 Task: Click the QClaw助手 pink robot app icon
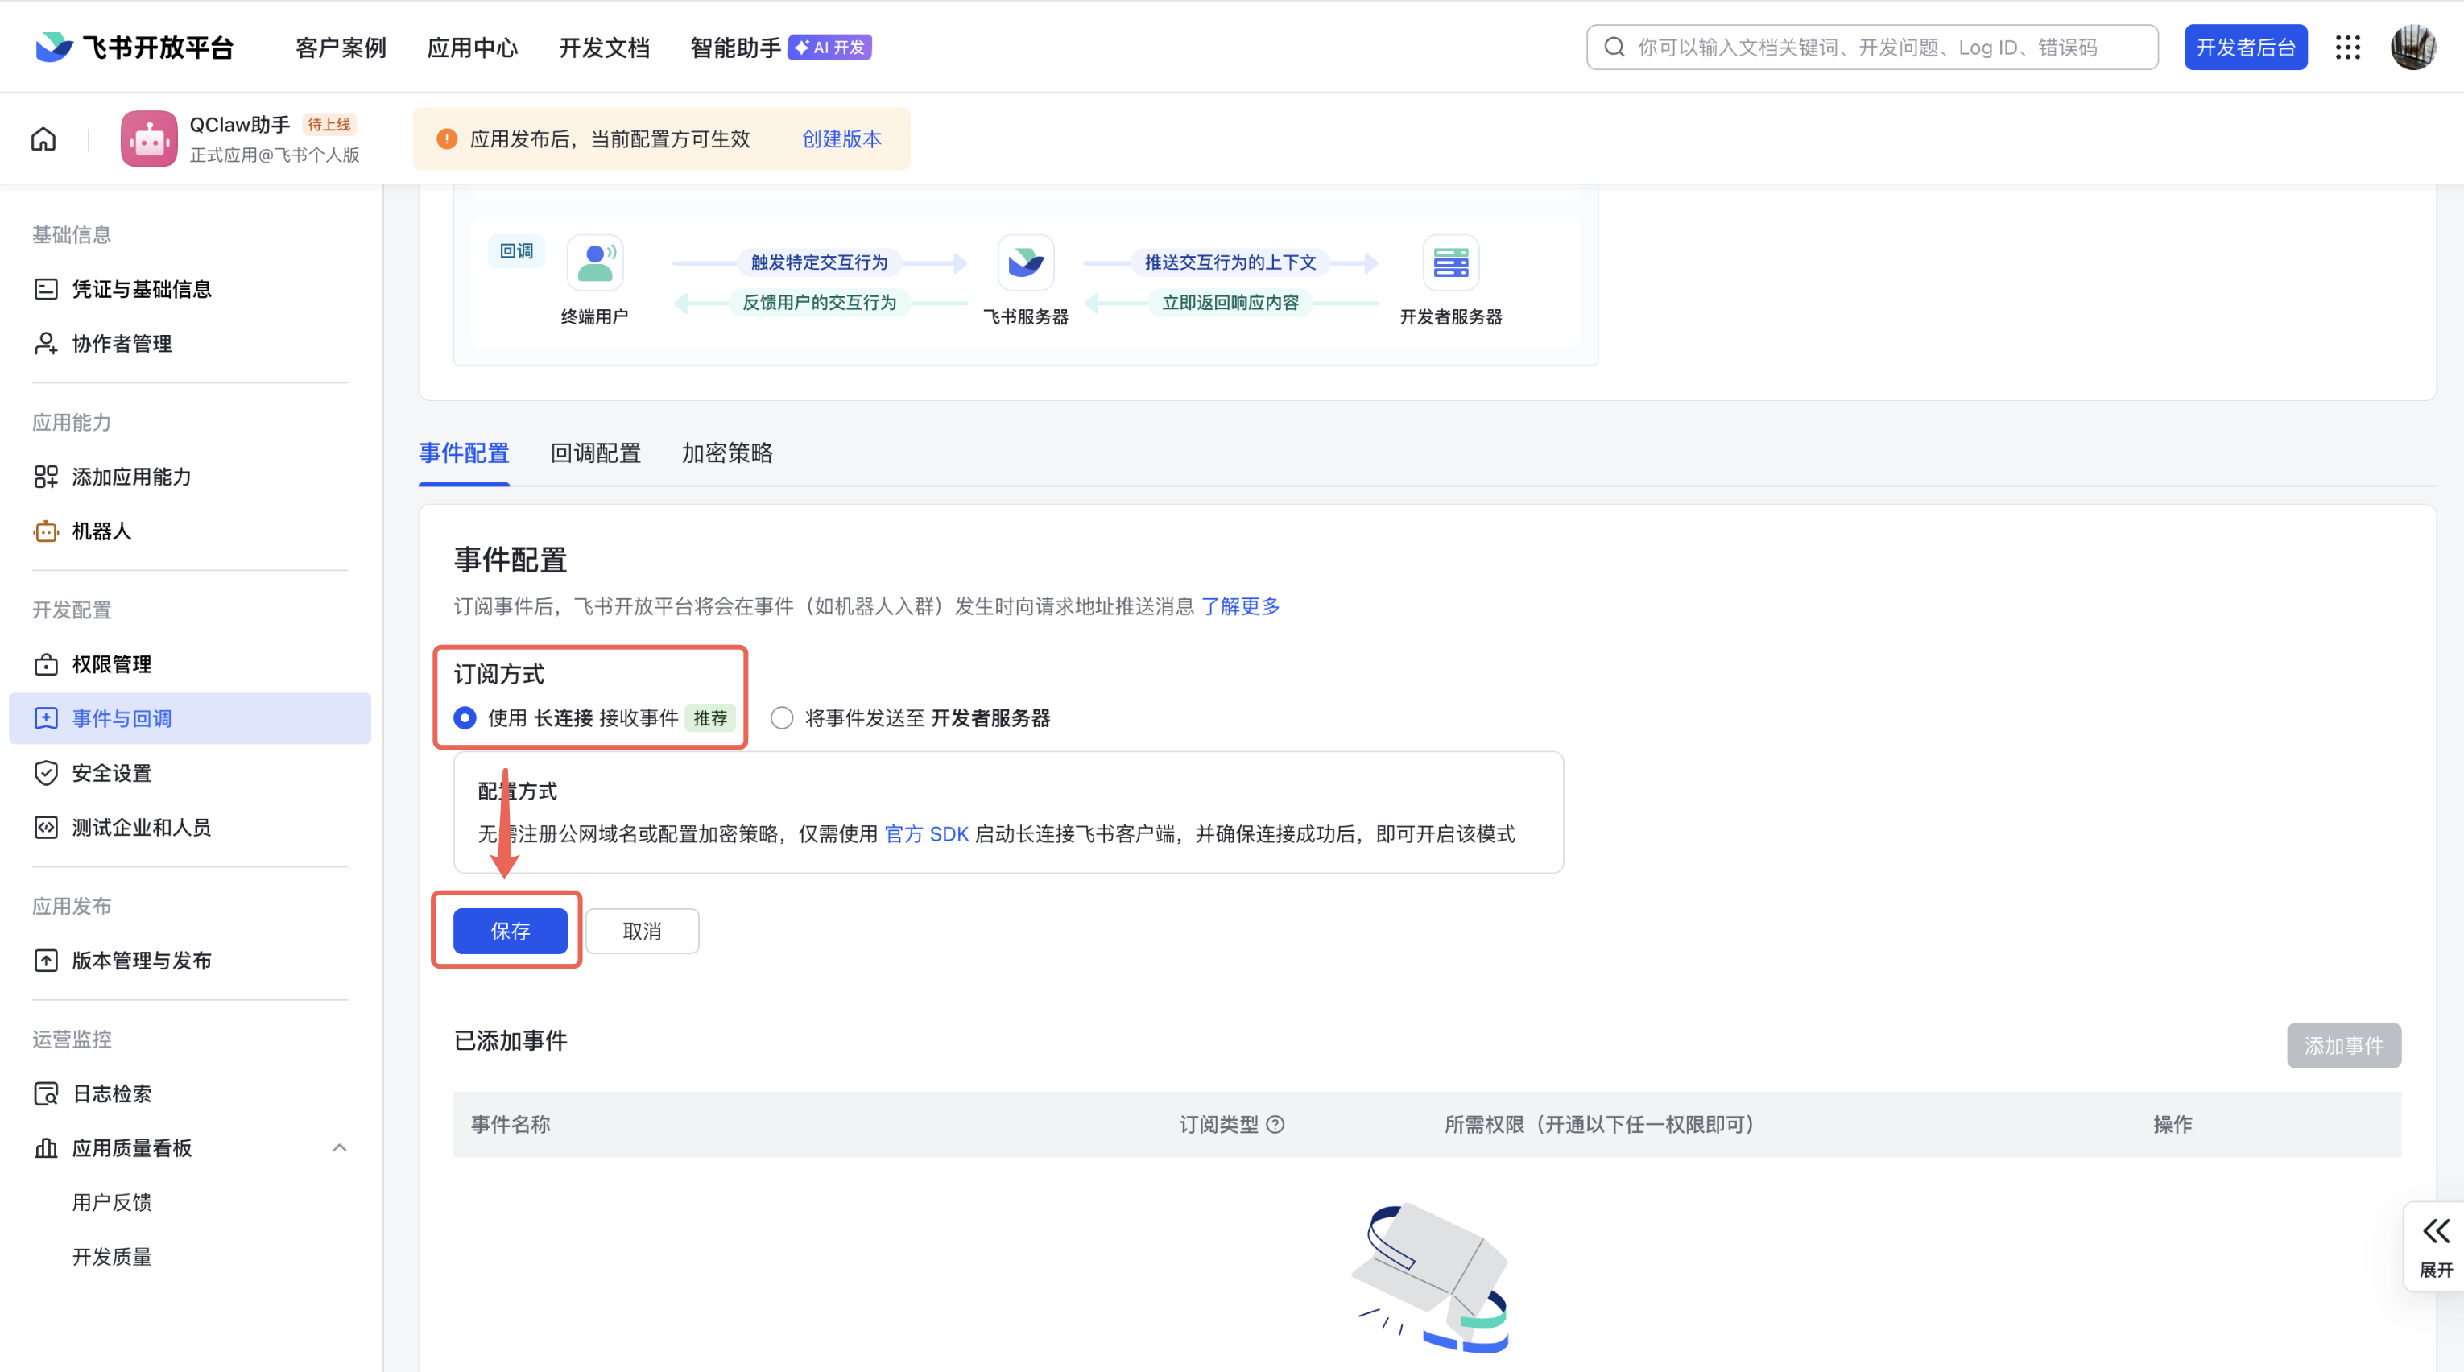(x=148, y=138)
